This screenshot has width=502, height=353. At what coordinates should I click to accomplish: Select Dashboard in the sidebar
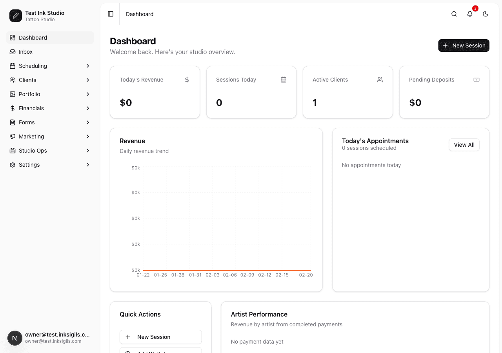pos(34,38)
